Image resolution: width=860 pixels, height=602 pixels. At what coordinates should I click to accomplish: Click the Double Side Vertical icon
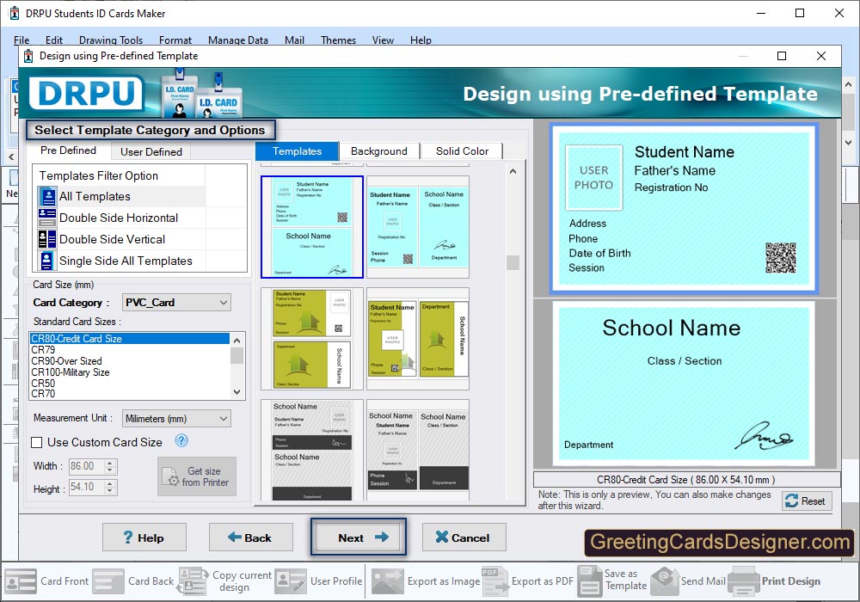click(47, 239)
